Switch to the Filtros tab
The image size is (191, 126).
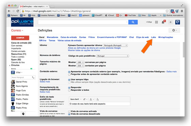91,37
